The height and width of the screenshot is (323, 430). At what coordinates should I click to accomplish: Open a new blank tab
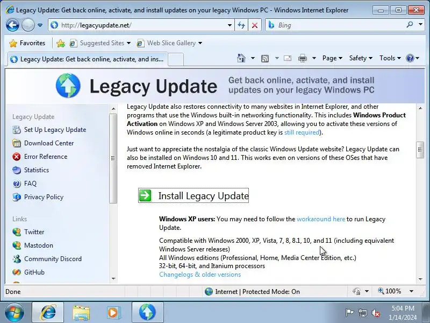[176, 59]
